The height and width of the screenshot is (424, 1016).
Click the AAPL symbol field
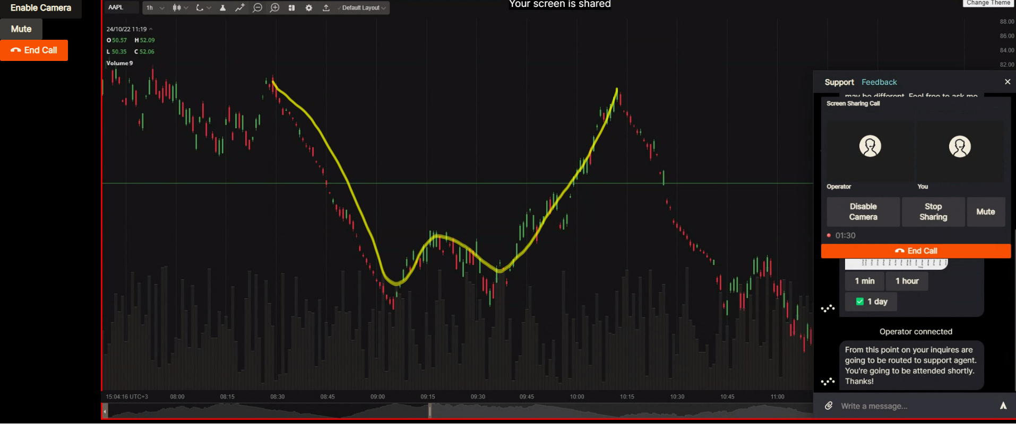pos(122,7)
